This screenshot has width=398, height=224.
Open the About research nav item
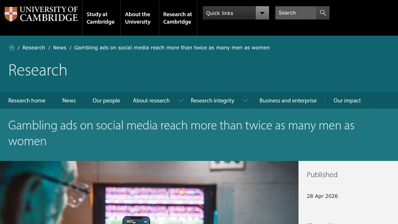click(x=151, y=100)
